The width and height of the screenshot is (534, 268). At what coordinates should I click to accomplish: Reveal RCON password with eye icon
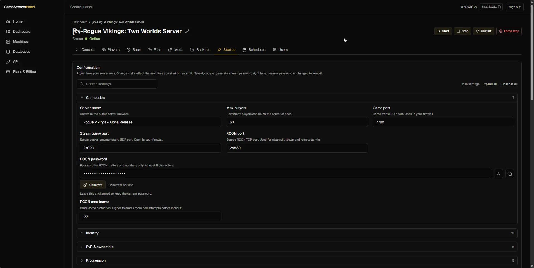(499, 174)
